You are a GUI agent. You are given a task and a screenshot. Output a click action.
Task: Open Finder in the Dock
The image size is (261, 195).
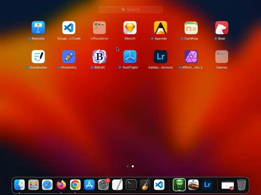point(19,185)
